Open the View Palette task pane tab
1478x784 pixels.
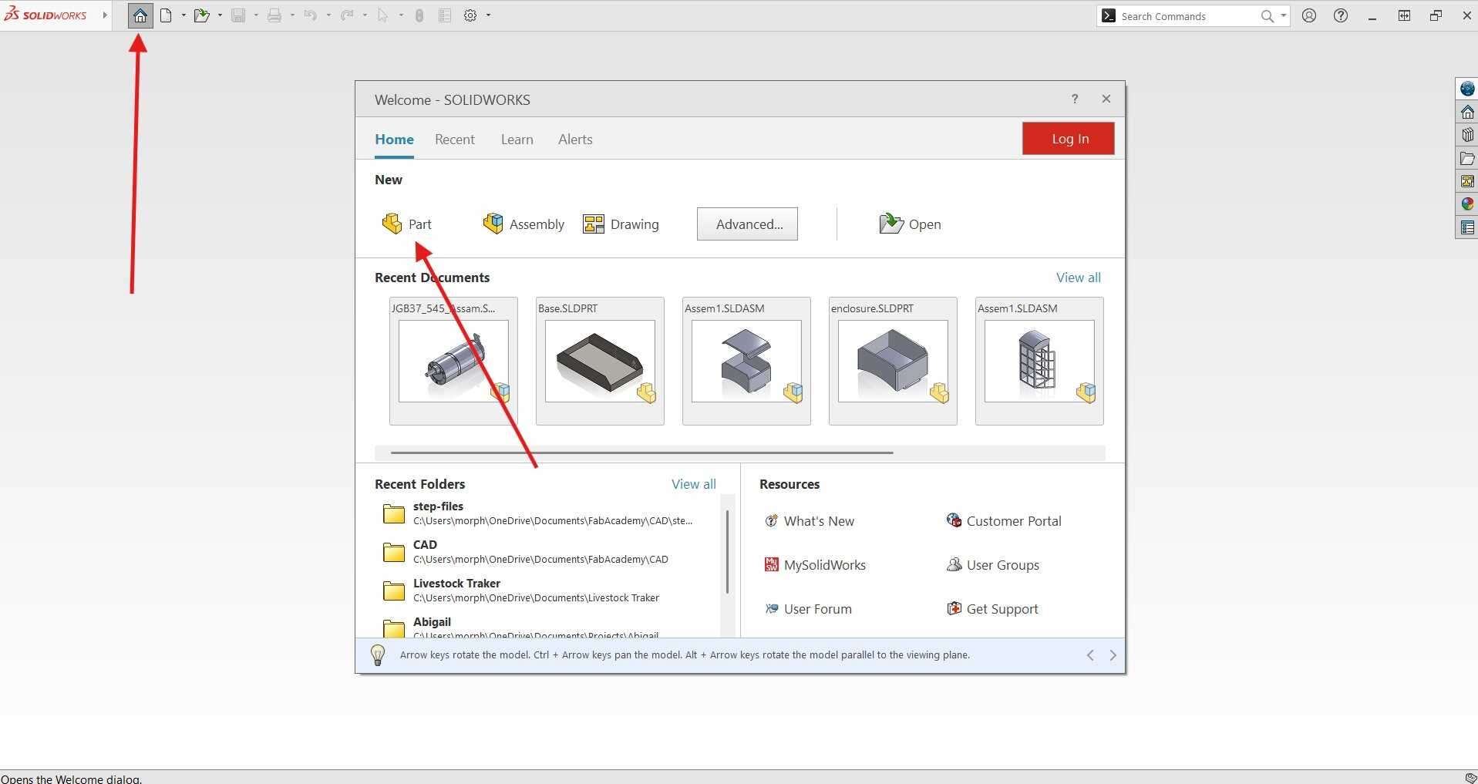1467,181
